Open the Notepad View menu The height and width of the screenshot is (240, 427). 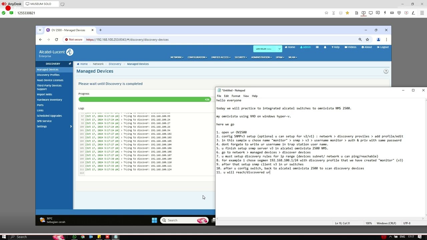(246, 96)
